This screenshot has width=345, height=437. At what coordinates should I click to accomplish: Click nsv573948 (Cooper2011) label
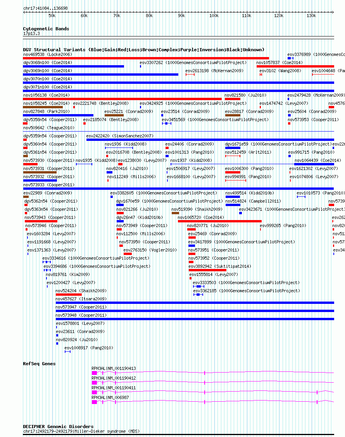81,315
